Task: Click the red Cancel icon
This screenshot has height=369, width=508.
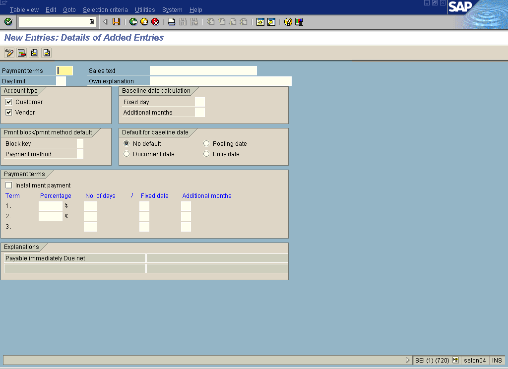Action: 155,22
